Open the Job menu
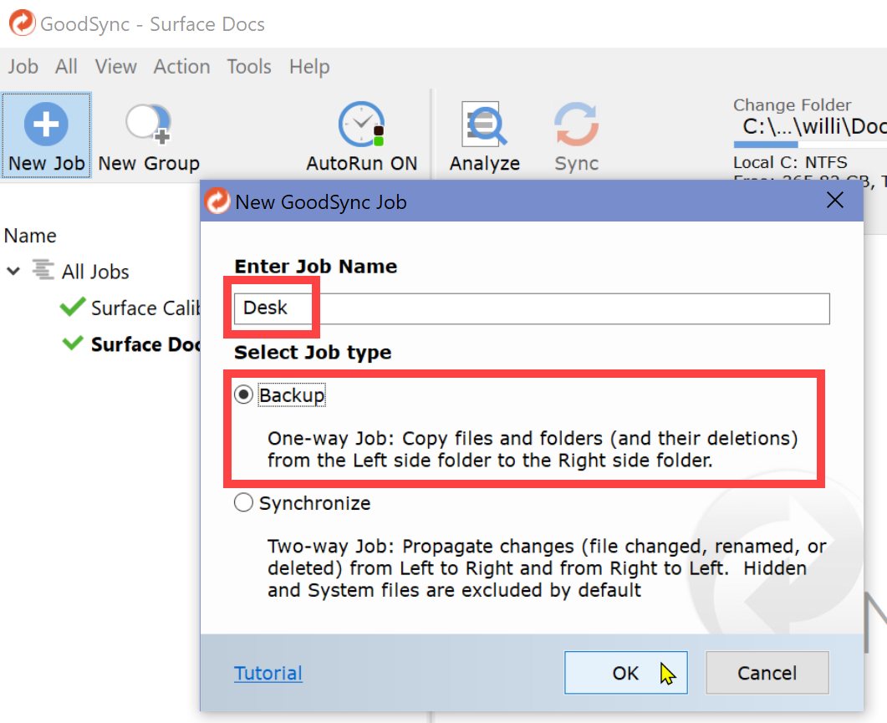The image size is (887, 723). click(x=23, y=67)
